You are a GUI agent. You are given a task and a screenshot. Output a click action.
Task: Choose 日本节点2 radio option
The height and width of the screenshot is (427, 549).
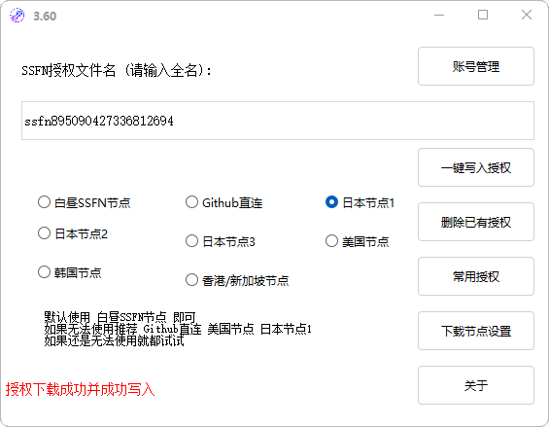(x=73, y=233)
